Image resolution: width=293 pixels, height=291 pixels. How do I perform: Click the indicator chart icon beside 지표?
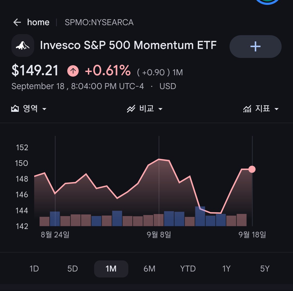[x=247, y=109]
